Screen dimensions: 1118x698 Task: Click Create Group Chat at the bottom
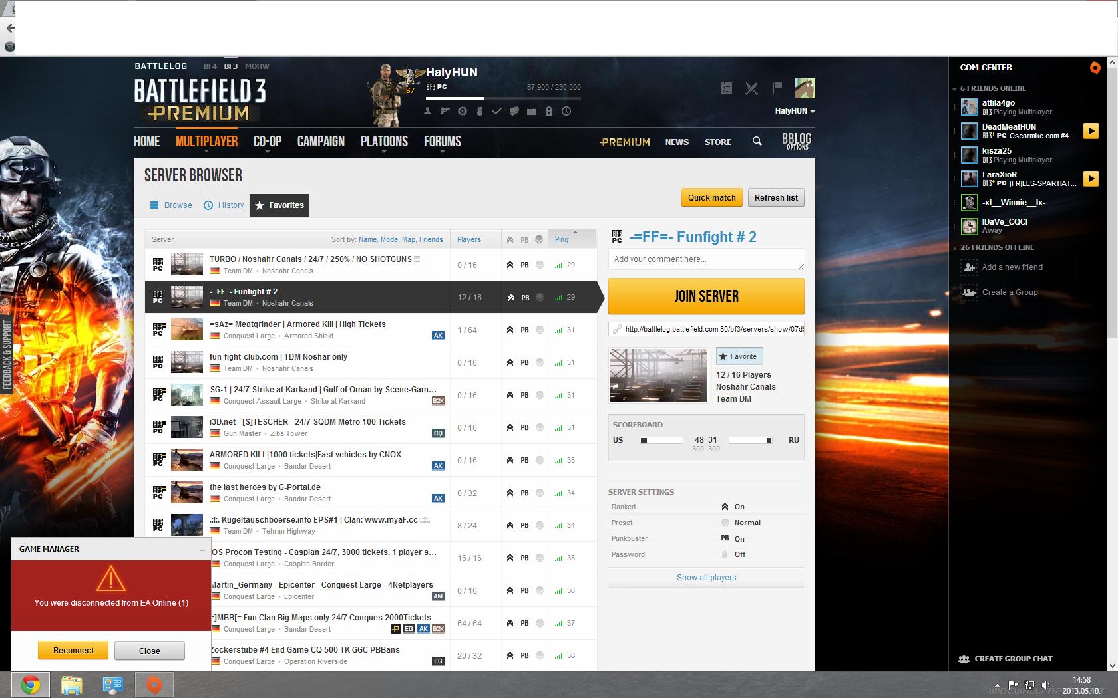(x=1005, y=659)
